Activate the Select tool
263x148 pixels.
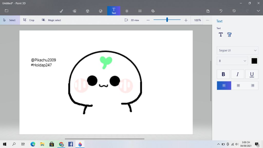[10, 20]
